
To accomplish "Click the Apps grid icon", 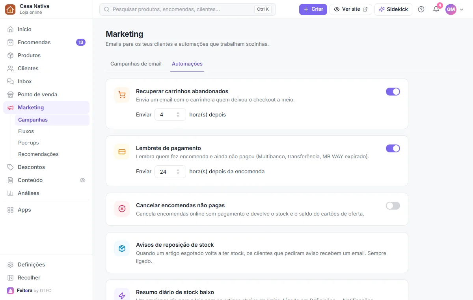I will pos(11,210).
